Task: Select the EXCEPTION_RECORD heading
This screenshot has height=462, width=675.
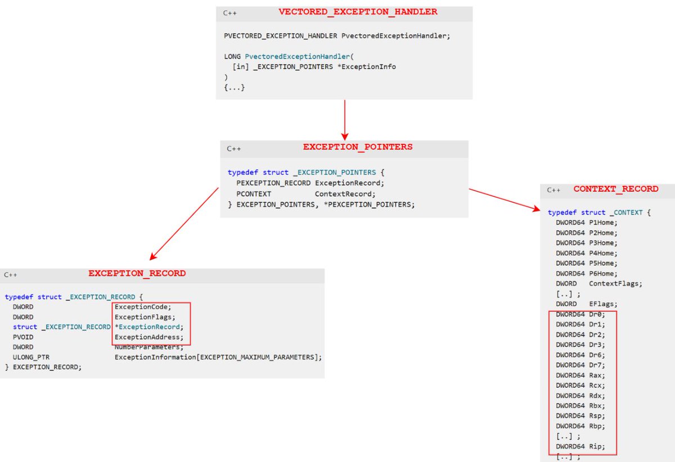Action: point(137,273)
